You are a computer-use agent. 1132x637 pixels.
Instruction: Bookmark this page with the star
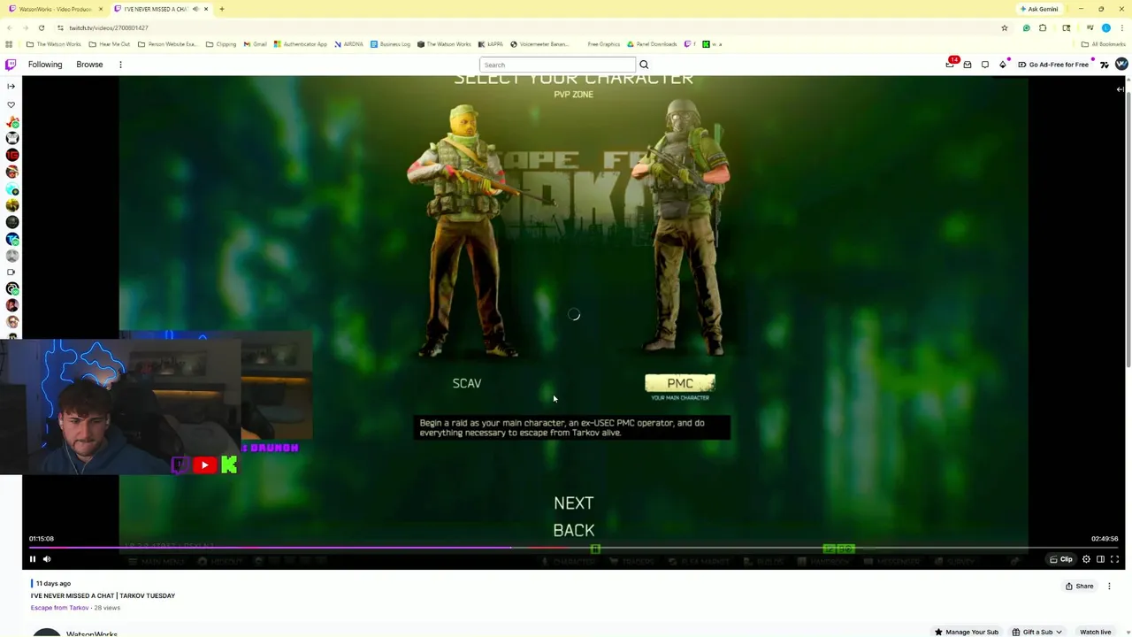click(x=1004, y=27)
